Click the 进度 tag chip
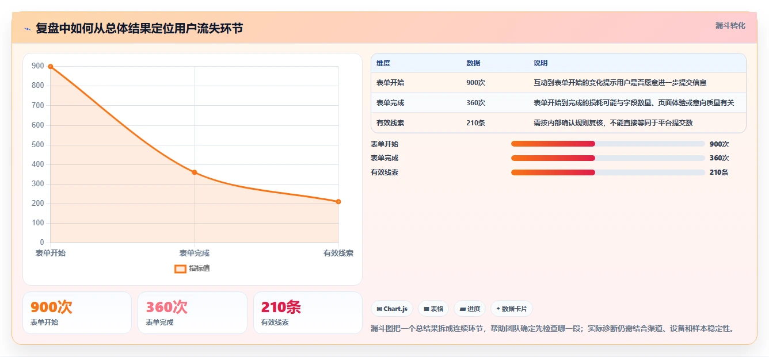 coord(470,309)
